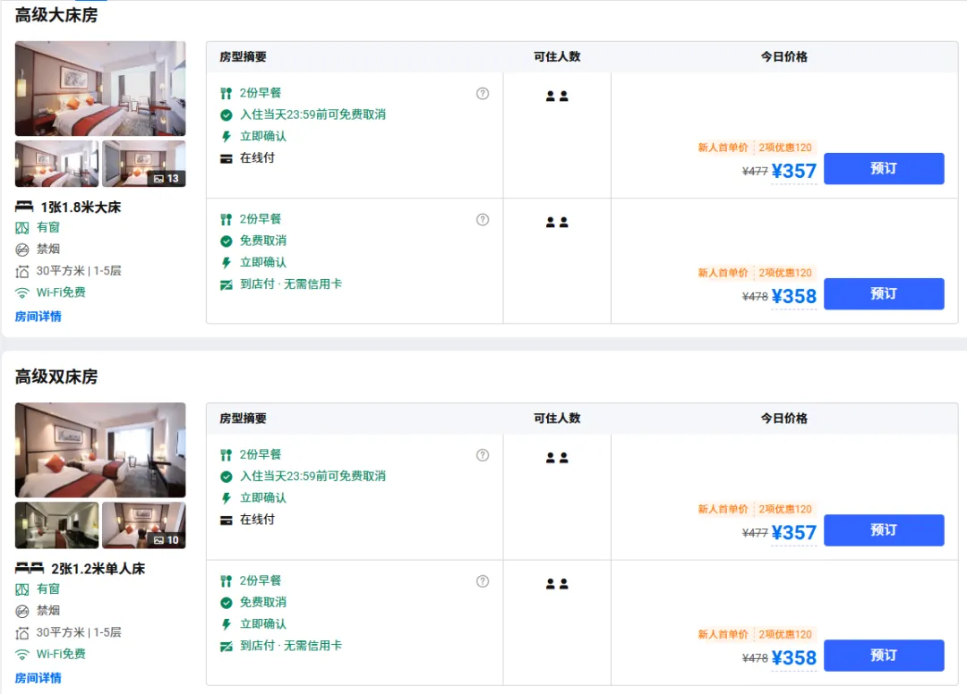
Task: Click help icon beside first 高级双床房 breakfast row
Action: tap(483, 454)
